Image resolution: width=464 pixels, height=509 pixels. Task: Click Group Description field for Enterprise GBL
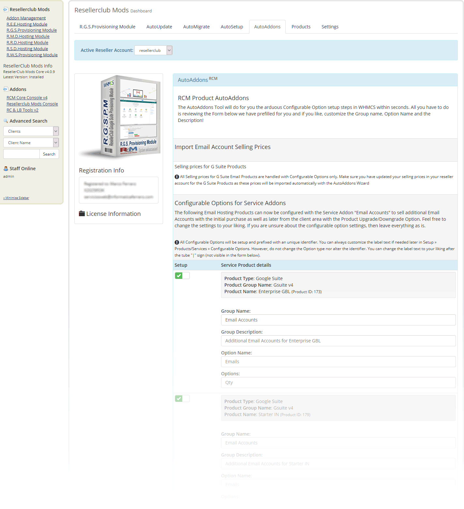(338, 341)
